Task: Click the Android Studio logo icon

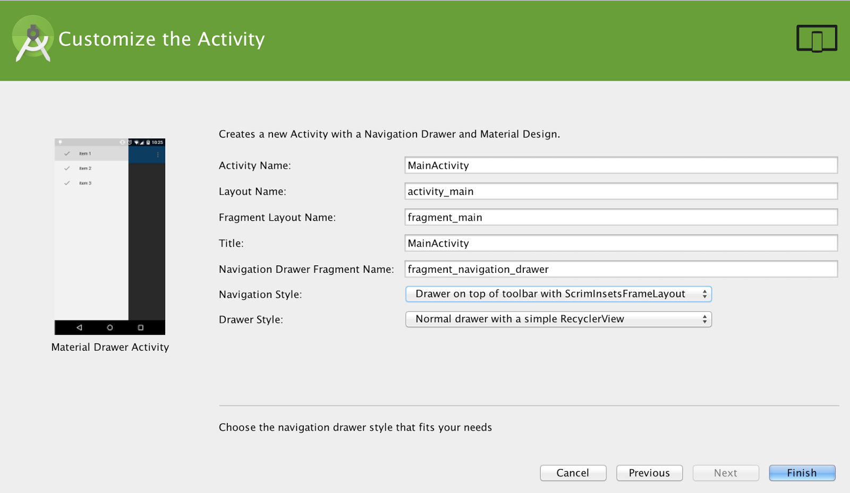Action: pyautogui.click(x=33, y=39)
